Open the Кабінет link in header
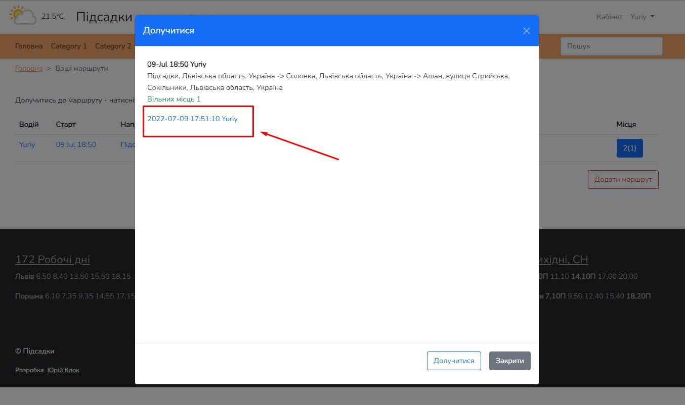 (x=609, y=17)
